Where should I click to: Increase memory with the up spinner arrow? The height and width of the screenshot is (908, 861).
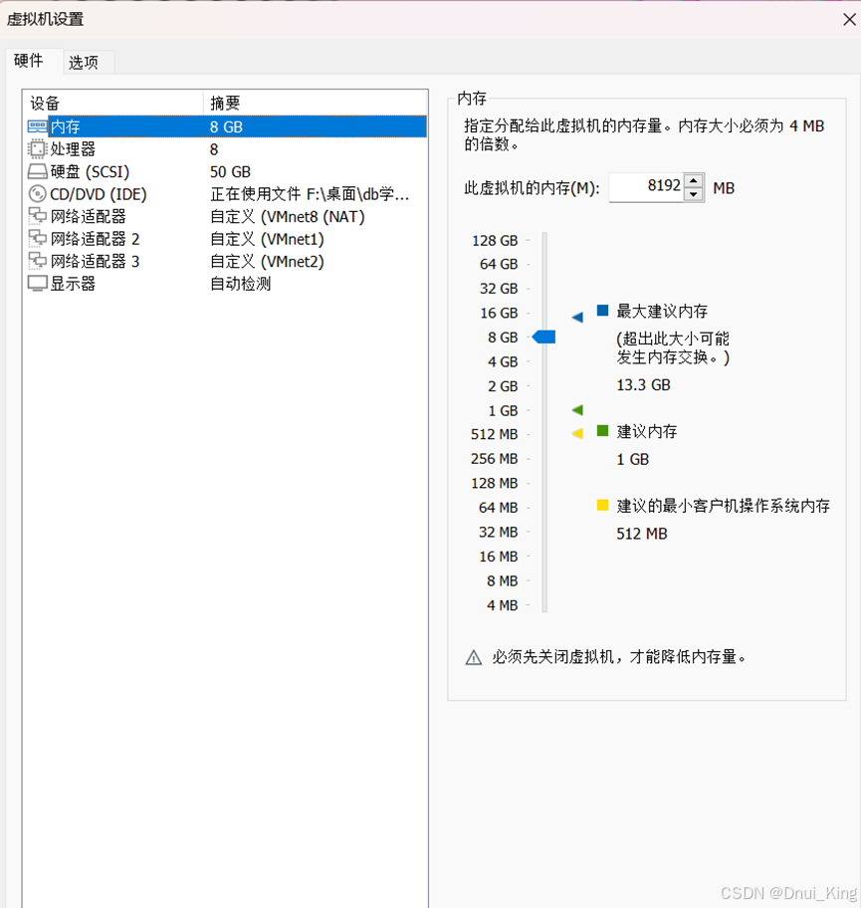pos(694,180)
